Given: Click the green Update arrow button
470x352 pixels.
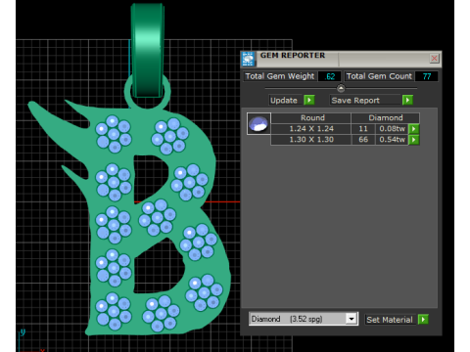Looking at the screenshot, I should pos(309,100).
